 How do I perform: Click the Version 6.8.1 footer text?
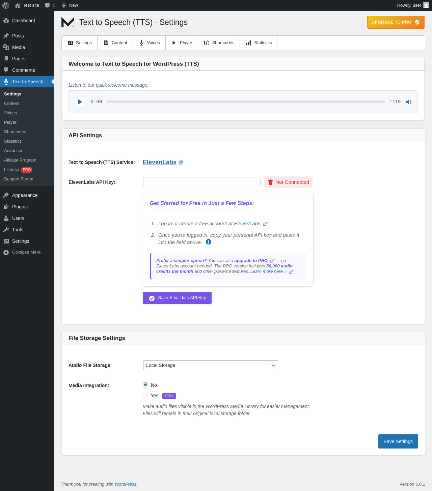pyautogui.click(x=412, y=484)
